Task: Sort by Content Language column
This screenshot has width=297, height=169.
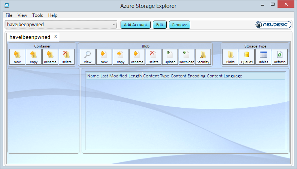Action: [x=224, y=76]
